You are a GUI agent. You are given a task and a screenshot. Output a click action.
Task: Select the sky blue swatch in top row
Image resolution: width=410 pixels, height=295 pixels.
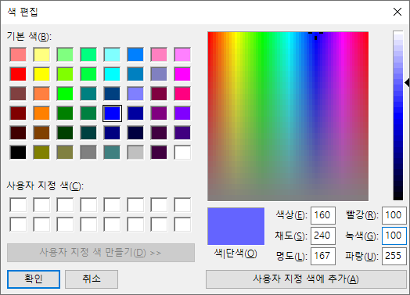135,55
